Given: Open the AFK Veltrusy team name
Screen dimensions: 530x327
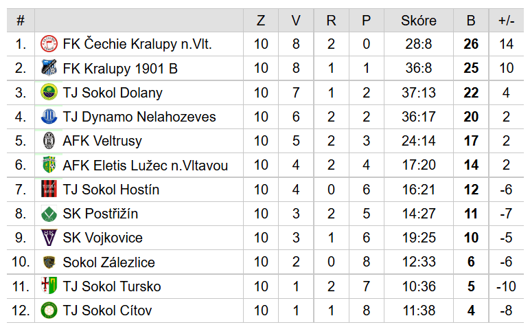Looking at the screenshot, I should coord(102,141).
